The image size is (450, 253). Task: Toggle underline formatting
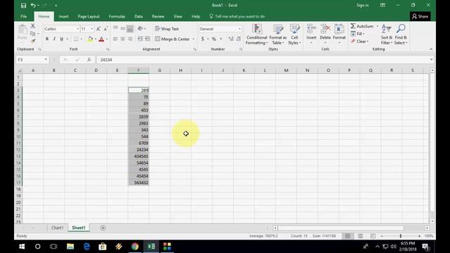coord(61,39)
